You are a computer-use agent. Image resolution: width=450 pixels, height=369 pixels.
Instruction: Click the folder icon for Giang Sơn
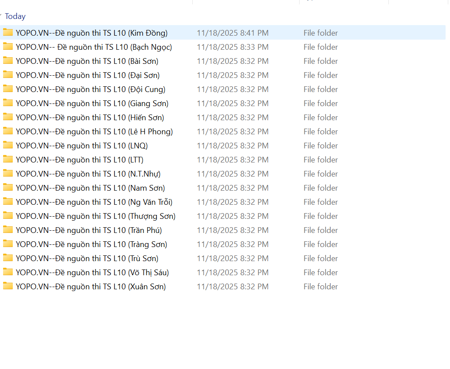tap(8, 103)
